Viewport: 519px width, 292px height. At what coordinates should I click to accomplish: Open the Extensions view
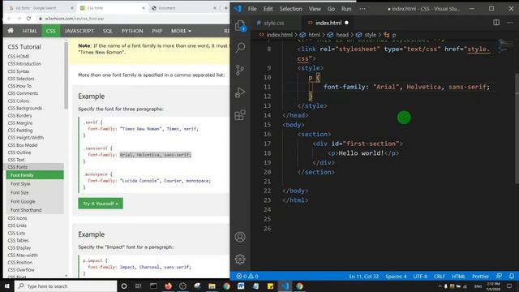240,115
